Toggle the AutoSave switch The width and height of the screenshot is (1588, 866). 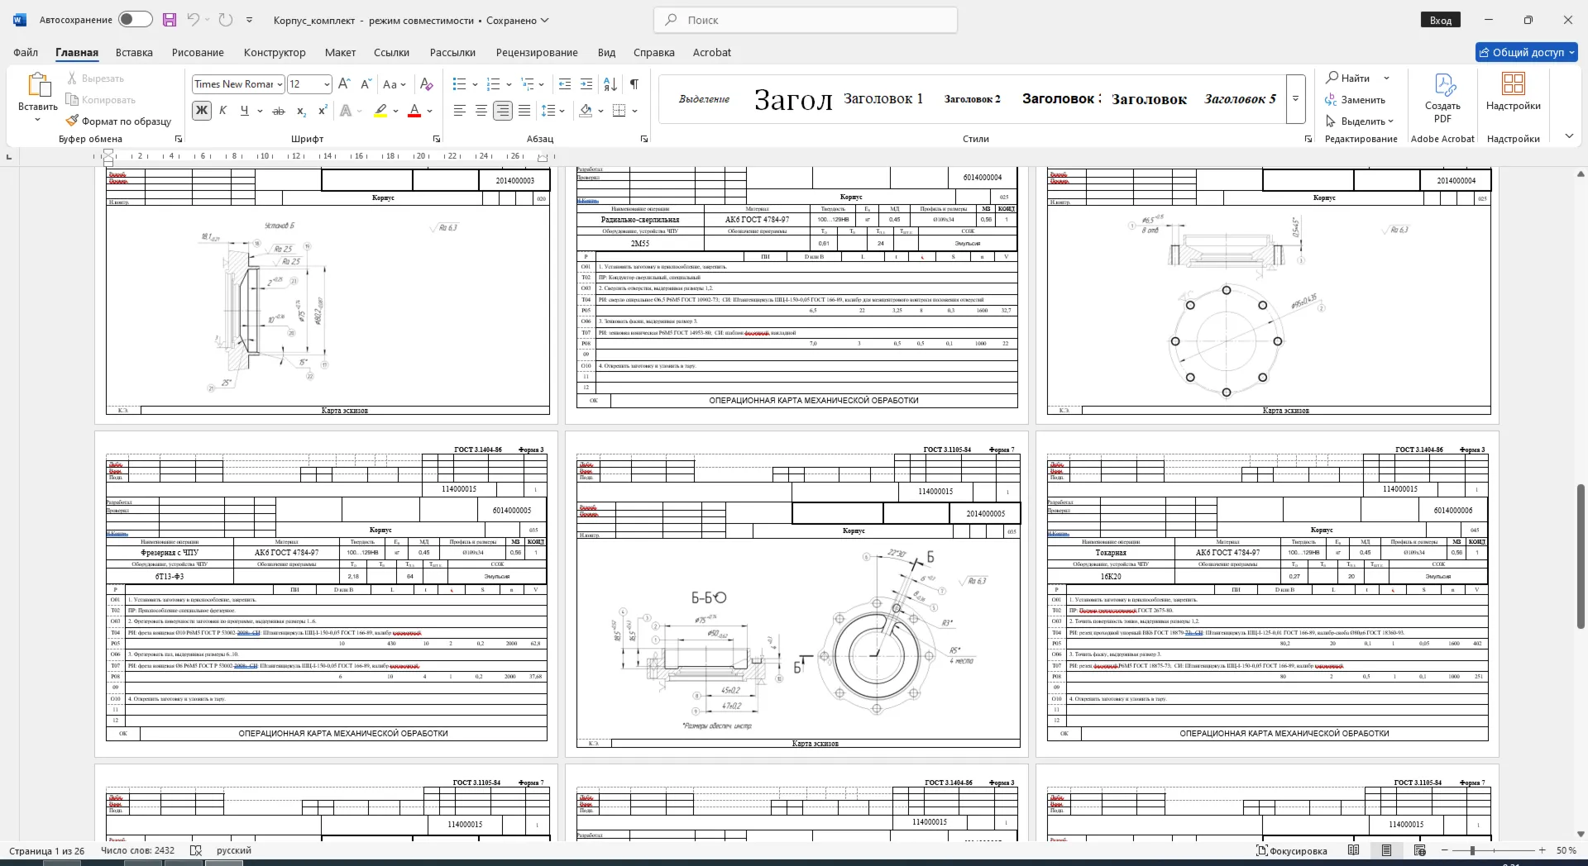pyautogui.click(x=135, y=19)
